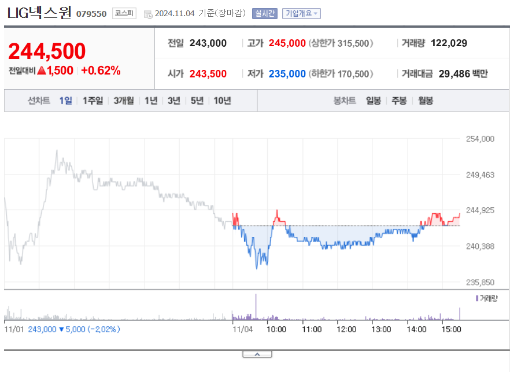Click the trading value 29,486 백만

(463, 74)
